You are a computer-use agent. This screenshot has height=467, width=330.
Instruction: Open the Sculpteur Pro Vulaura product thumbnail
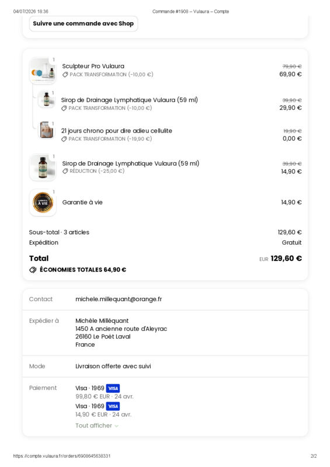pos(43,71)
